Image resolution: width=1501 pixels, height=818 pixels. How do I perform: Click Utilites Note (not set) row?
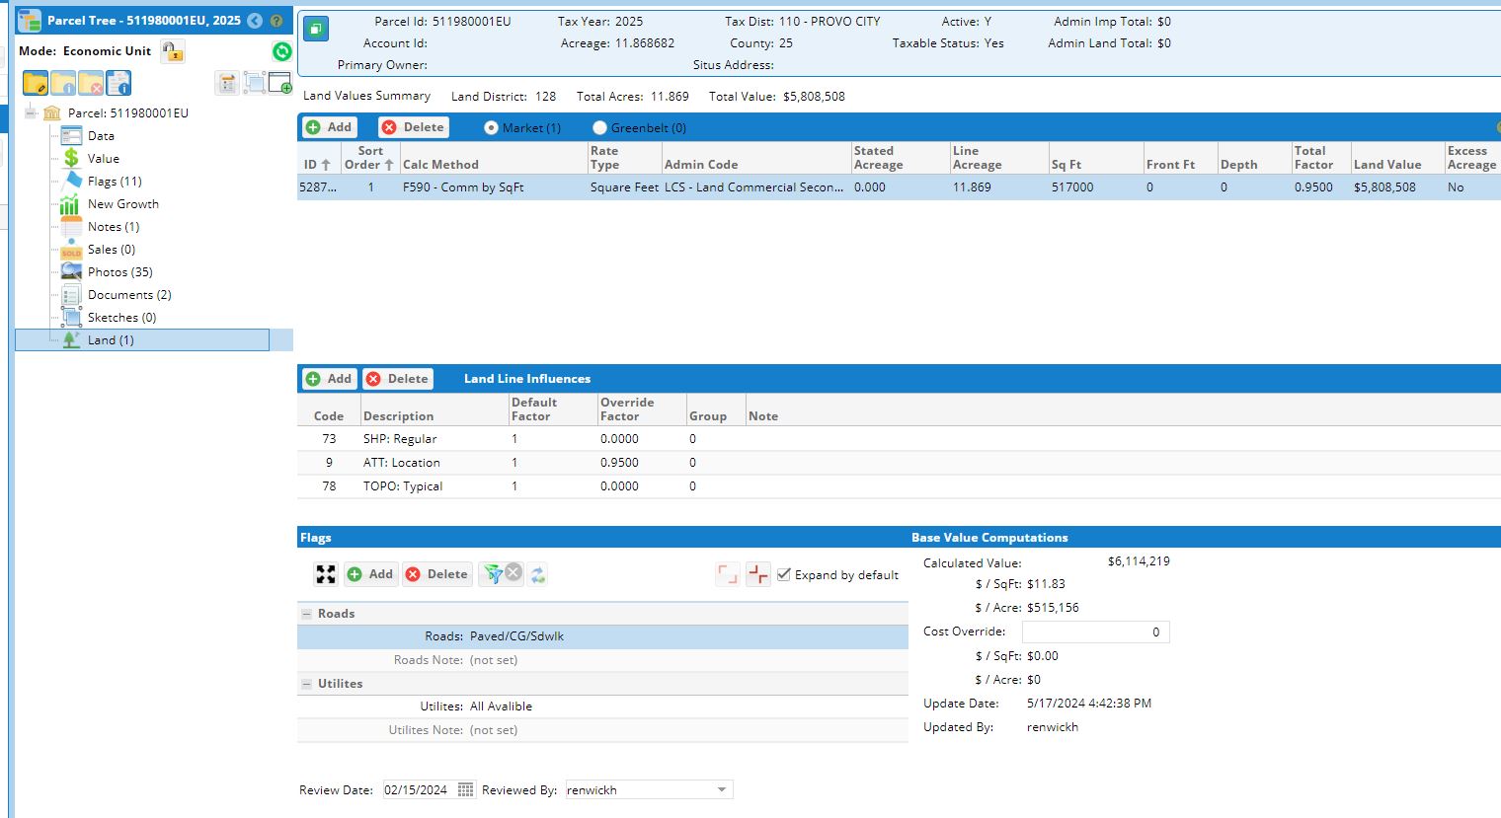click(602, 730)
